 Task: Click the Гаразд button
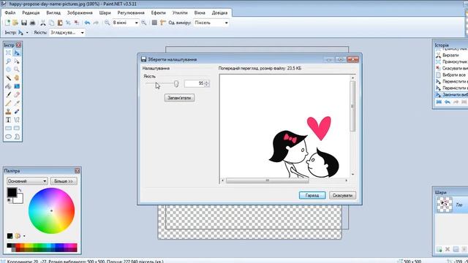312,195
